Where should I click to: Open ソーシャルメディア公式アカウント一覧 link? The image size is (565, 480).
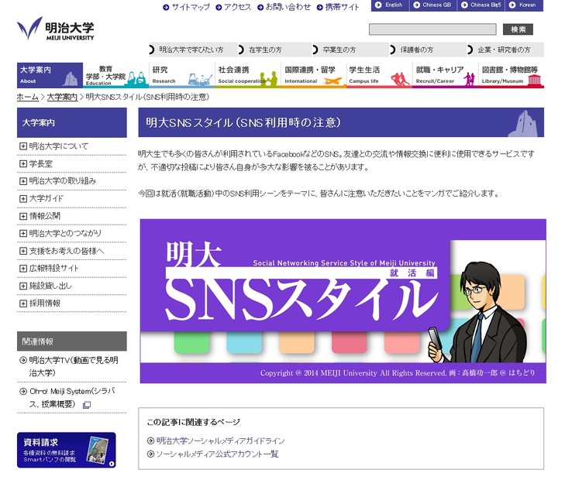click(217, 454)
